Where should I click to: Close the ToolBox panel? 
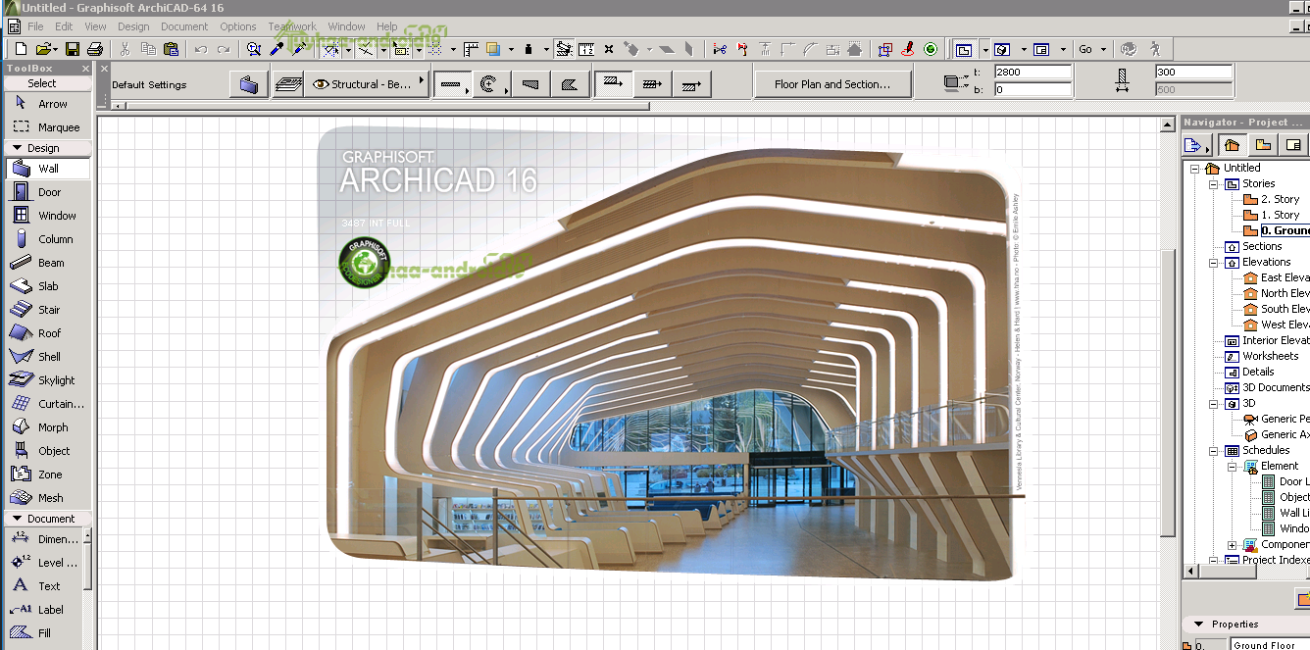(x=85, y=69)
